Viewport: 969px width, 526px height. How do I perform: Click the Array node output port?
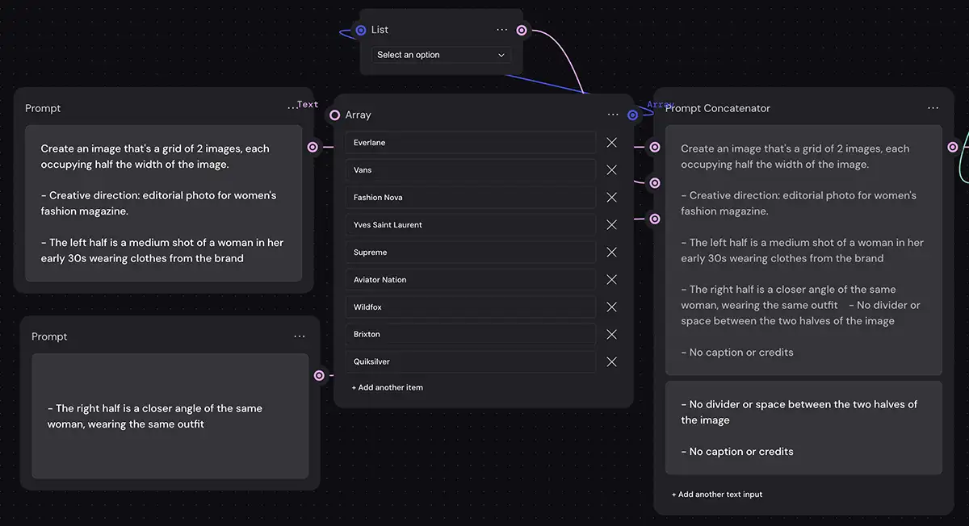tap(632, 115)
